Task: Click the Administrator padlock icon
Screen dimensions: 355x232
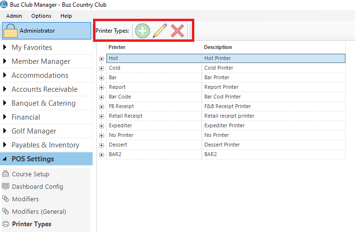Action: click(11, 31)
